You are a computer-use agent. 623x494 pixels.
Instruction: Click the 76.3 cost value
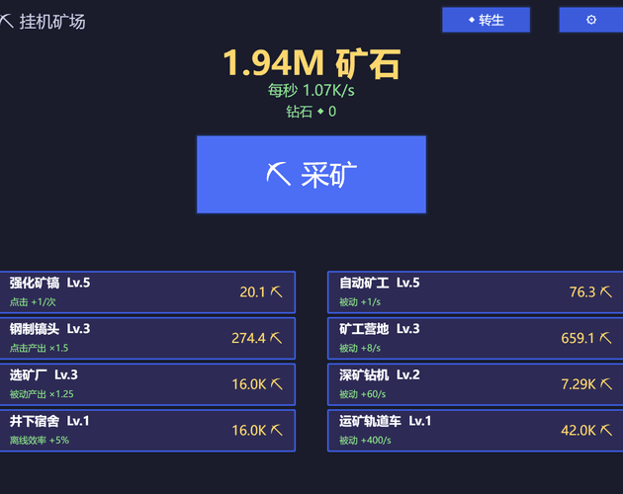pos(582,292)
